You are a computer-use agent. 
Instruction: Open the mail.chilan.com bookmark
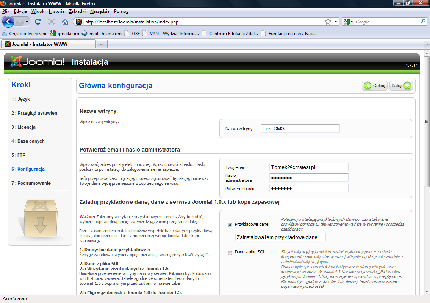coord(102,33)
